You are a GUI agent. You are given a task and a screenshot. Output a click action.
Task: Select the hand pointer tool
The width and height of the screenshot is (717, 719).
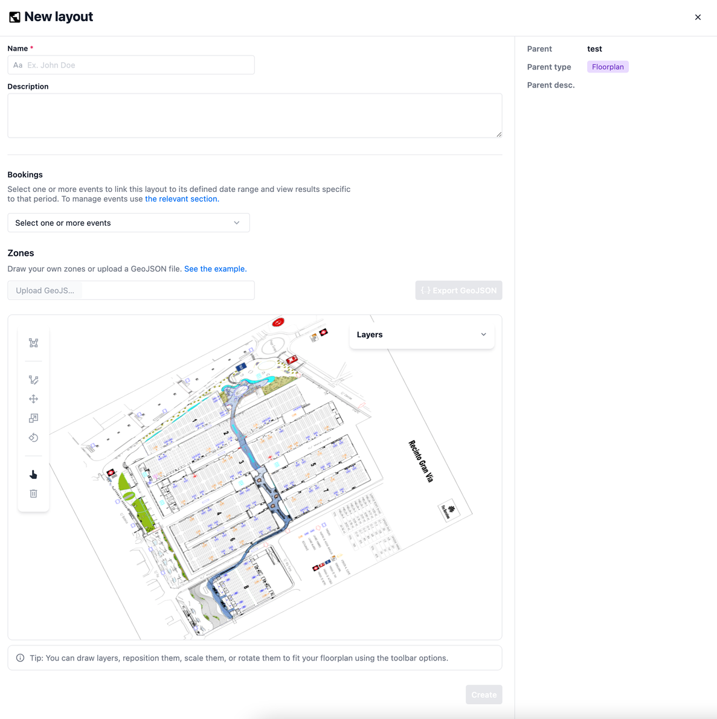[33, 475]
